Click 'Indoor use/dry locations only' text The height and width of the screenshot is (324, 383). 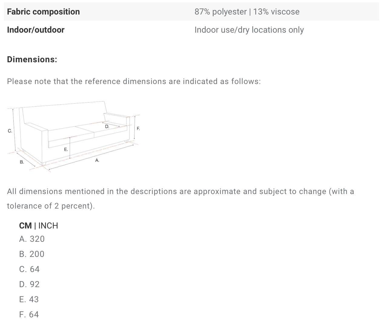pyautogui.click(x=249, y=30)
